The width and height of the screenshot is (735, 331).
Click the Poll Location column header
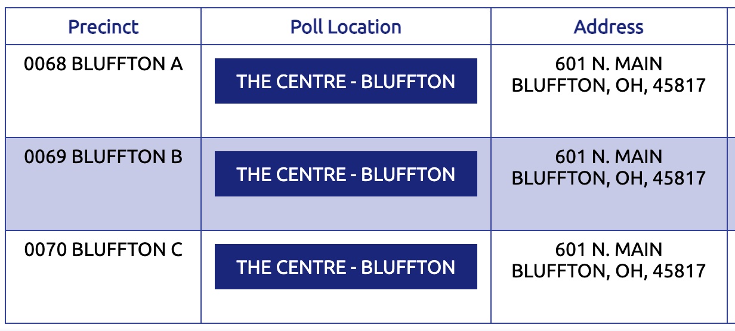[x=346, y=27]
